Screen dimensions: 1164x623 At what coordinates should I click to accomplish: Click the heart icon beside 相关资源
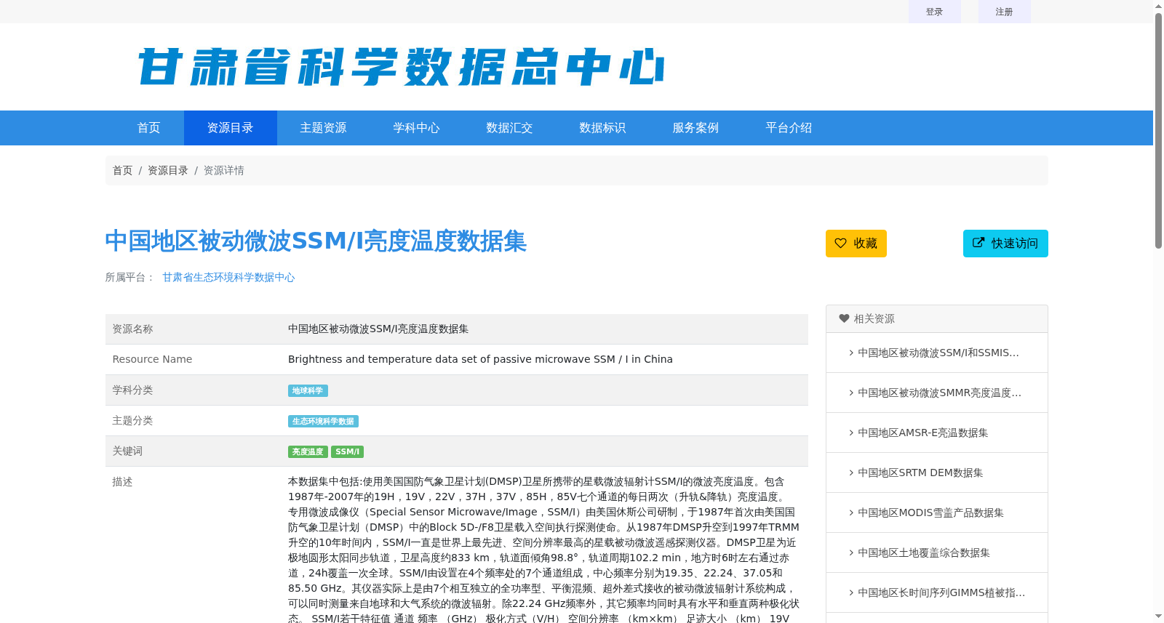[x=844, y=318]
